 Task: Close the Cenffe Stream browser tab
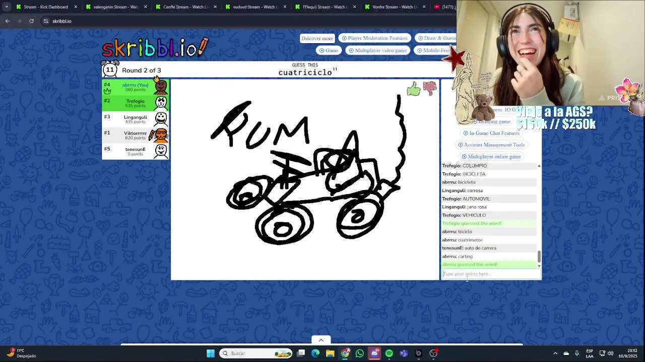215,7
